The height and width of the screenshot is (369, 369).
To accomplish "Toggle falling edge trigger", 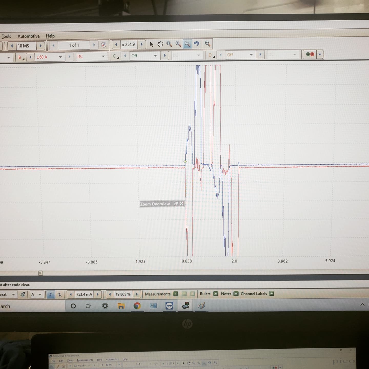I will point(59,295).
